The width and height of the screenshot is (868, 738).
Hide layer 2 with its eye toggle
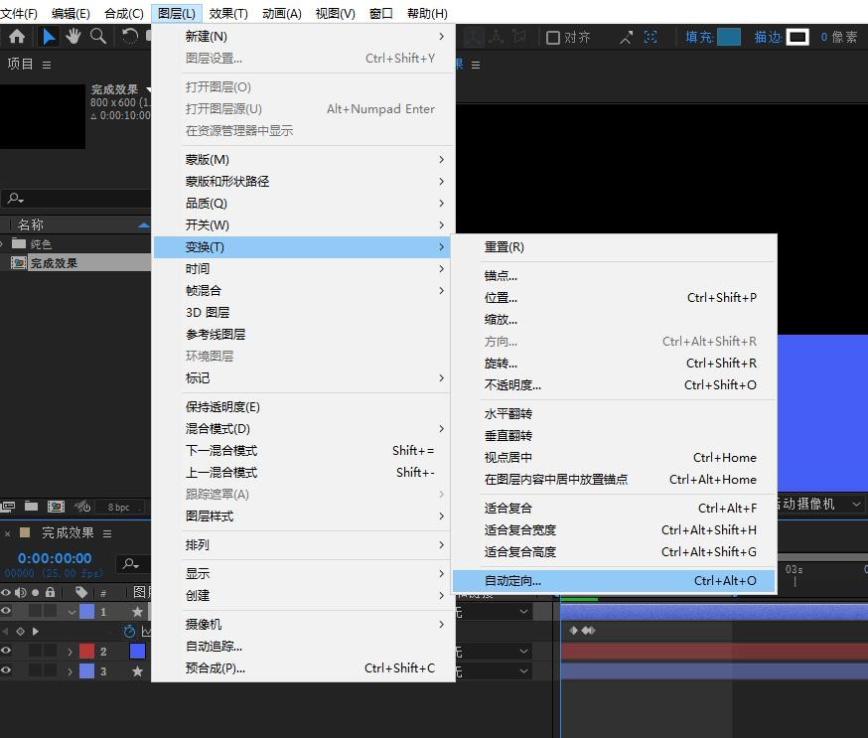point(6,651)
